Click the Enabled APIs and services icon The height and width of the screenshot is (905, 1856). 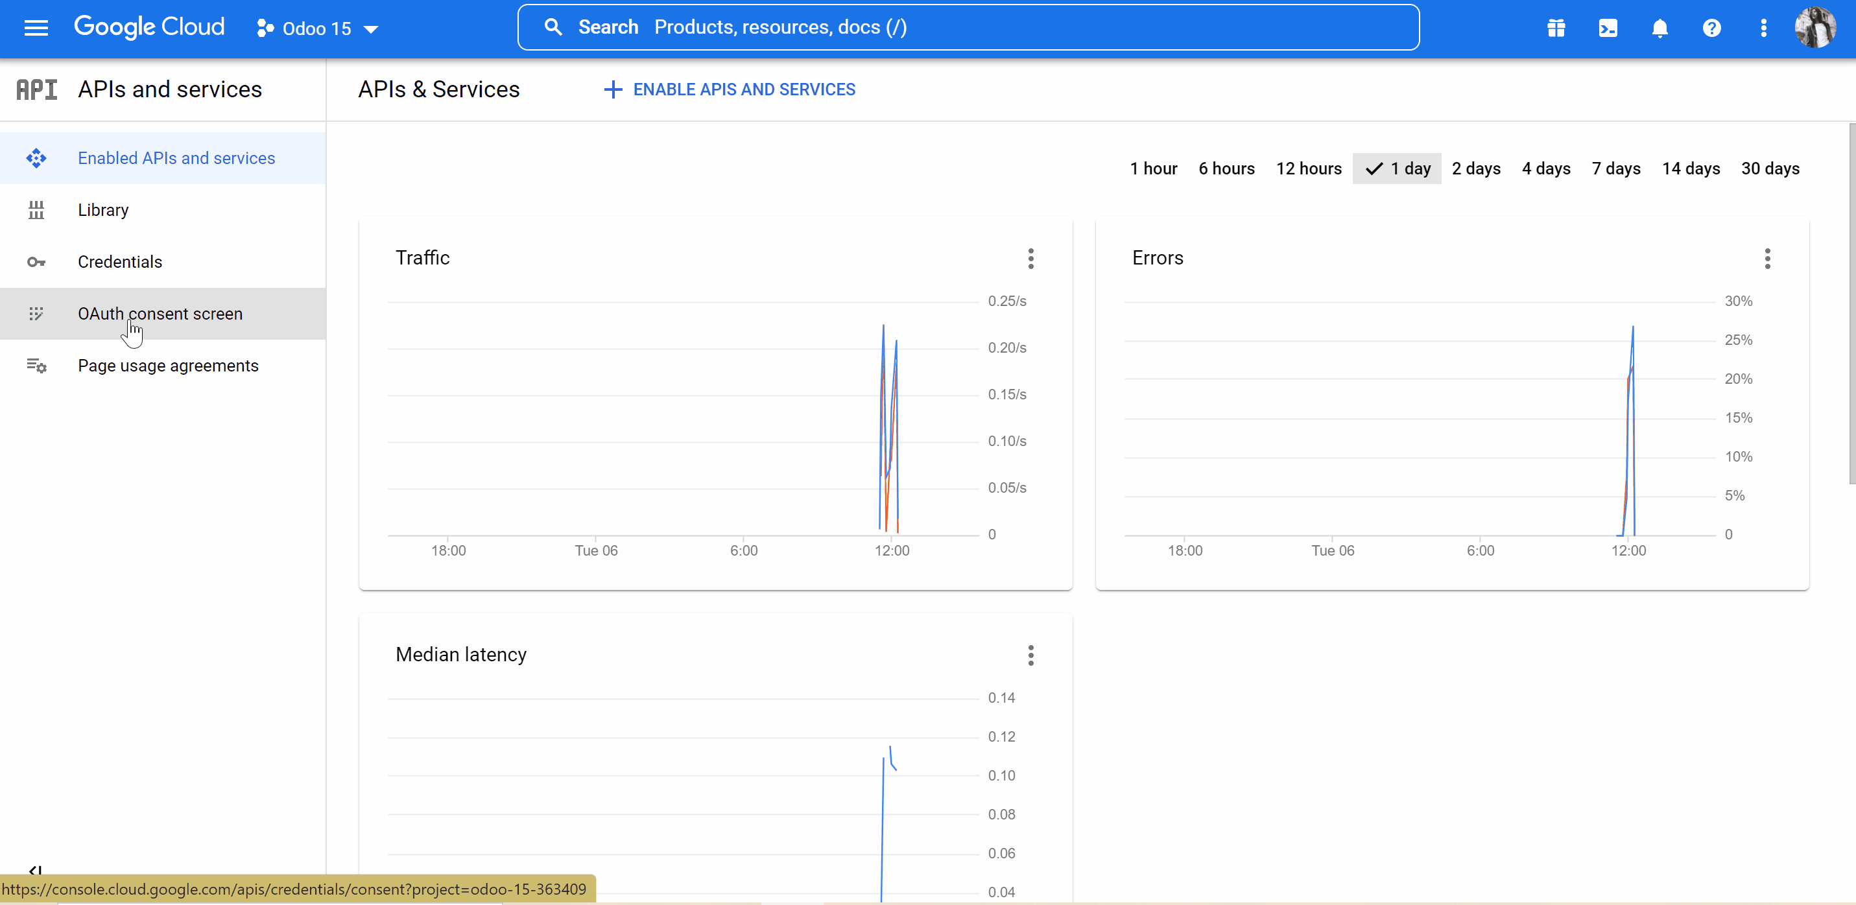[x=36, y=158]
